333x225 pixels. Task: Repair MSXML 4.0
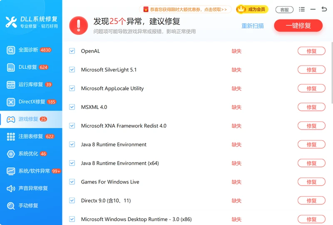click(311, 107)
